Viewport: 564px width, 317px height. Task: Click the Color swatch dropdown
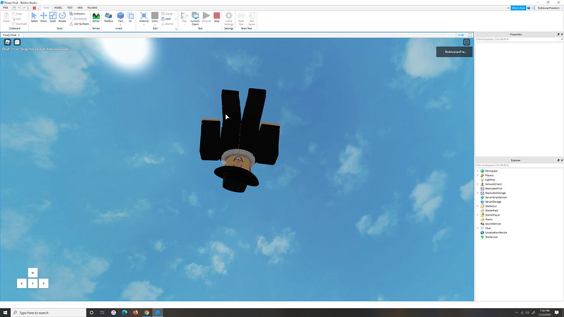point(154,23)
